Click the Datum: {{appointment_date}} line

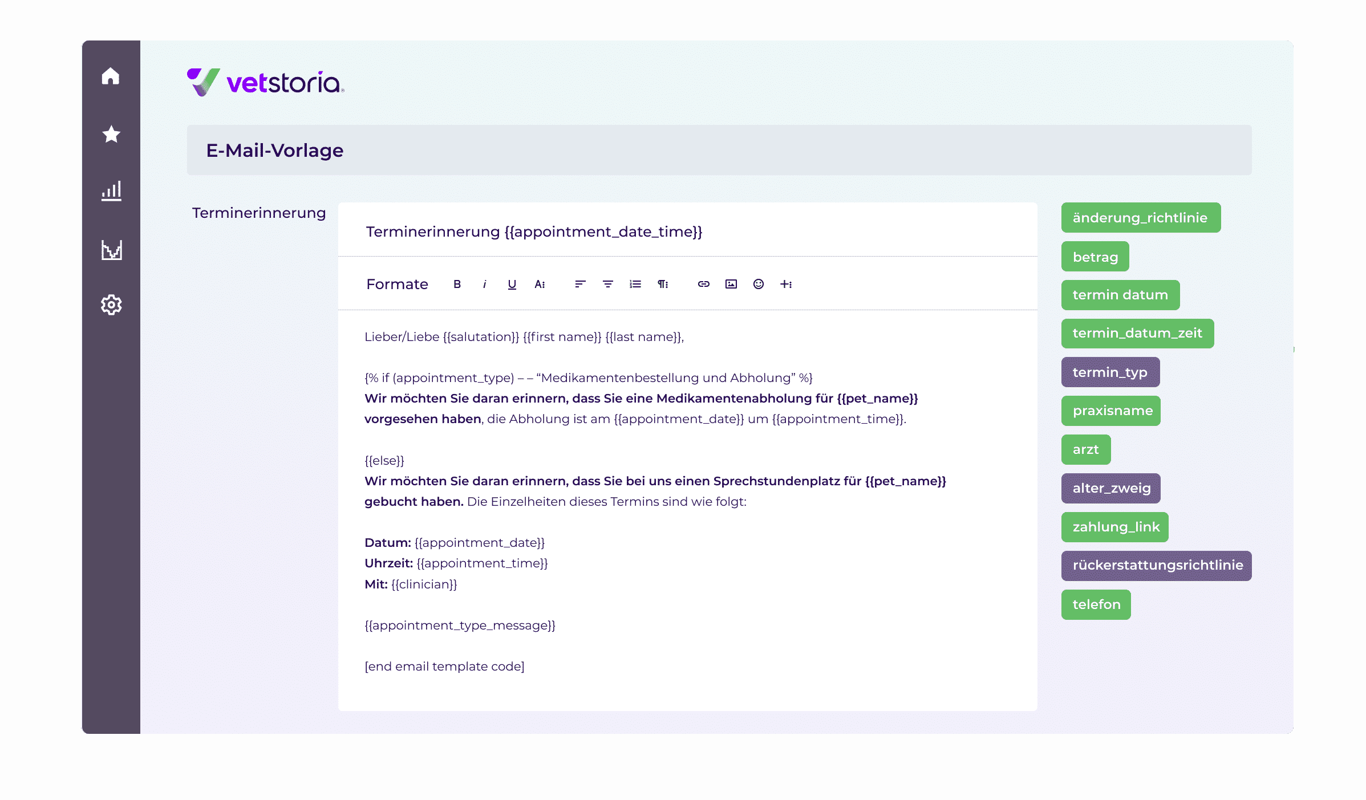coord(455,543)
